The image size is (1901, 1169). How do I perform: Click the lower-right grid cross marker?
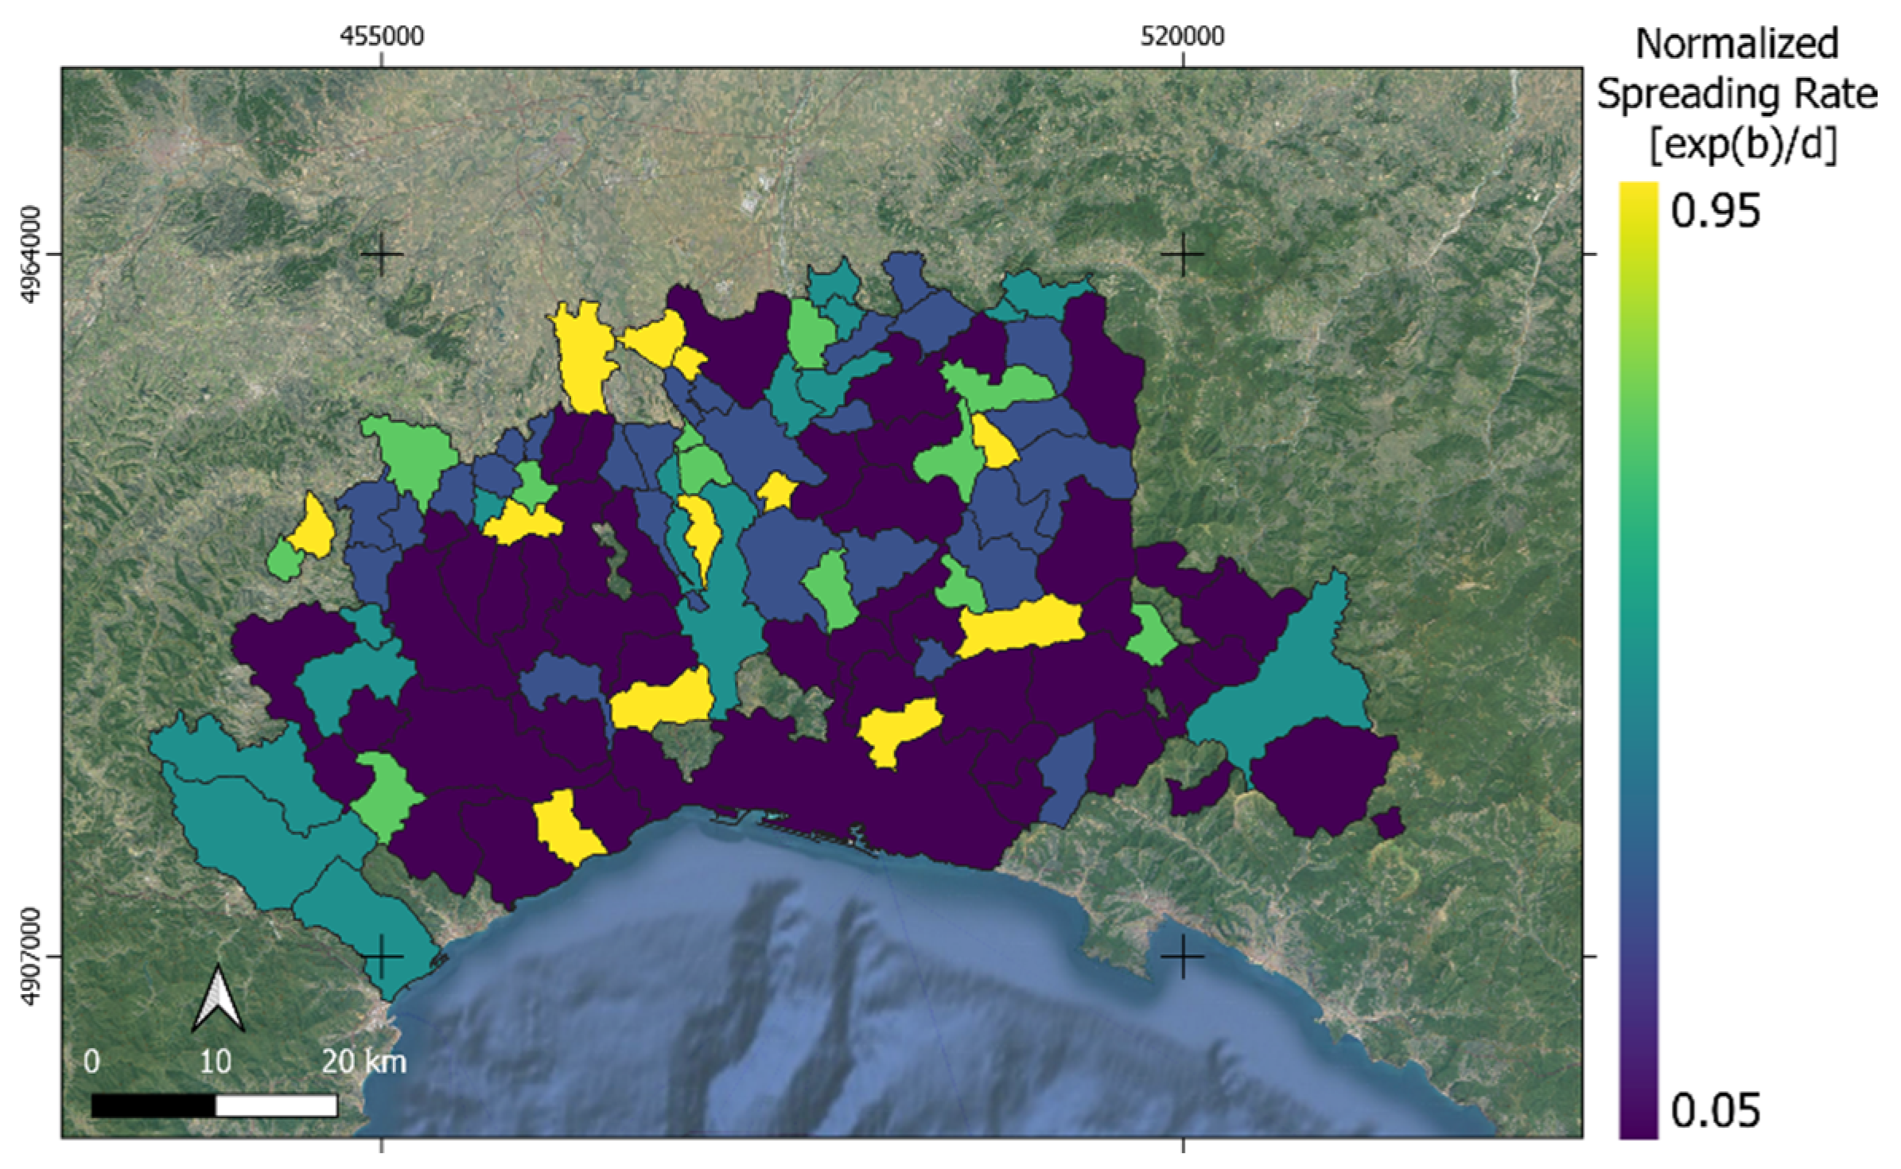(1183, 955)
